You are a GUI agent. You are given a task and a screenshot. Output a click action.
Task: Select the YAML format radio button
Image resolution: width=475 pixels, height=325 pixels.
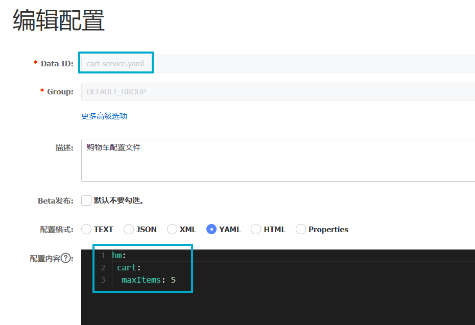pyautogui.click(x=211, y=229)
